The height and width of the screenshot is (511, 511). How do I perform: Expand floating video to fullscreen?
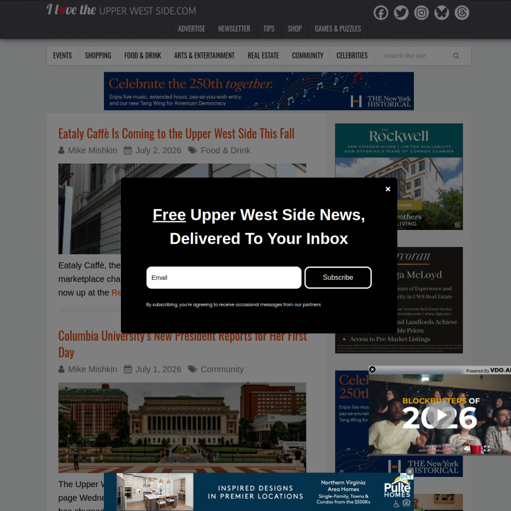(x=487, y=449)
